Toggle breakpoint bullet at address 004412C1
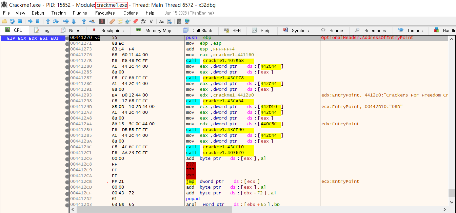The image size is (456, 213). pyautogui.click(x=67, y=153)
